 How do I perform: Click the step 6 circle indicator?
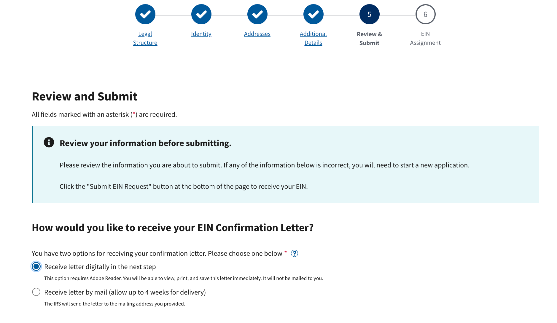pos(425,14)
